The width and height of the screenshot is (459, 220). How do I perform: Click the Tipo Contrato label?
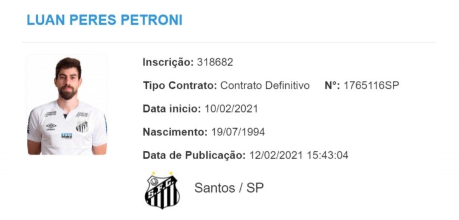point(180,85)
